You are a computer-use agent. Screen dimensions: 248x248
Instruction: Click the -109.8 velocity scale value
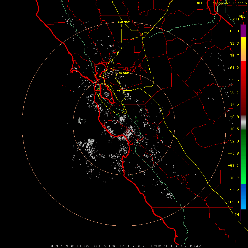click(x=233, y=202)
